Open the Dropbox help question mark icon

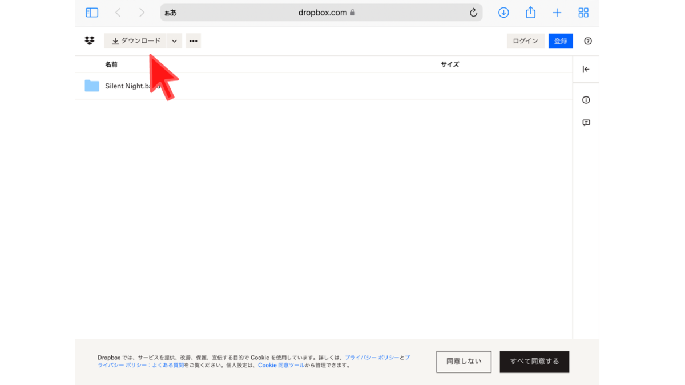point(588,41)
